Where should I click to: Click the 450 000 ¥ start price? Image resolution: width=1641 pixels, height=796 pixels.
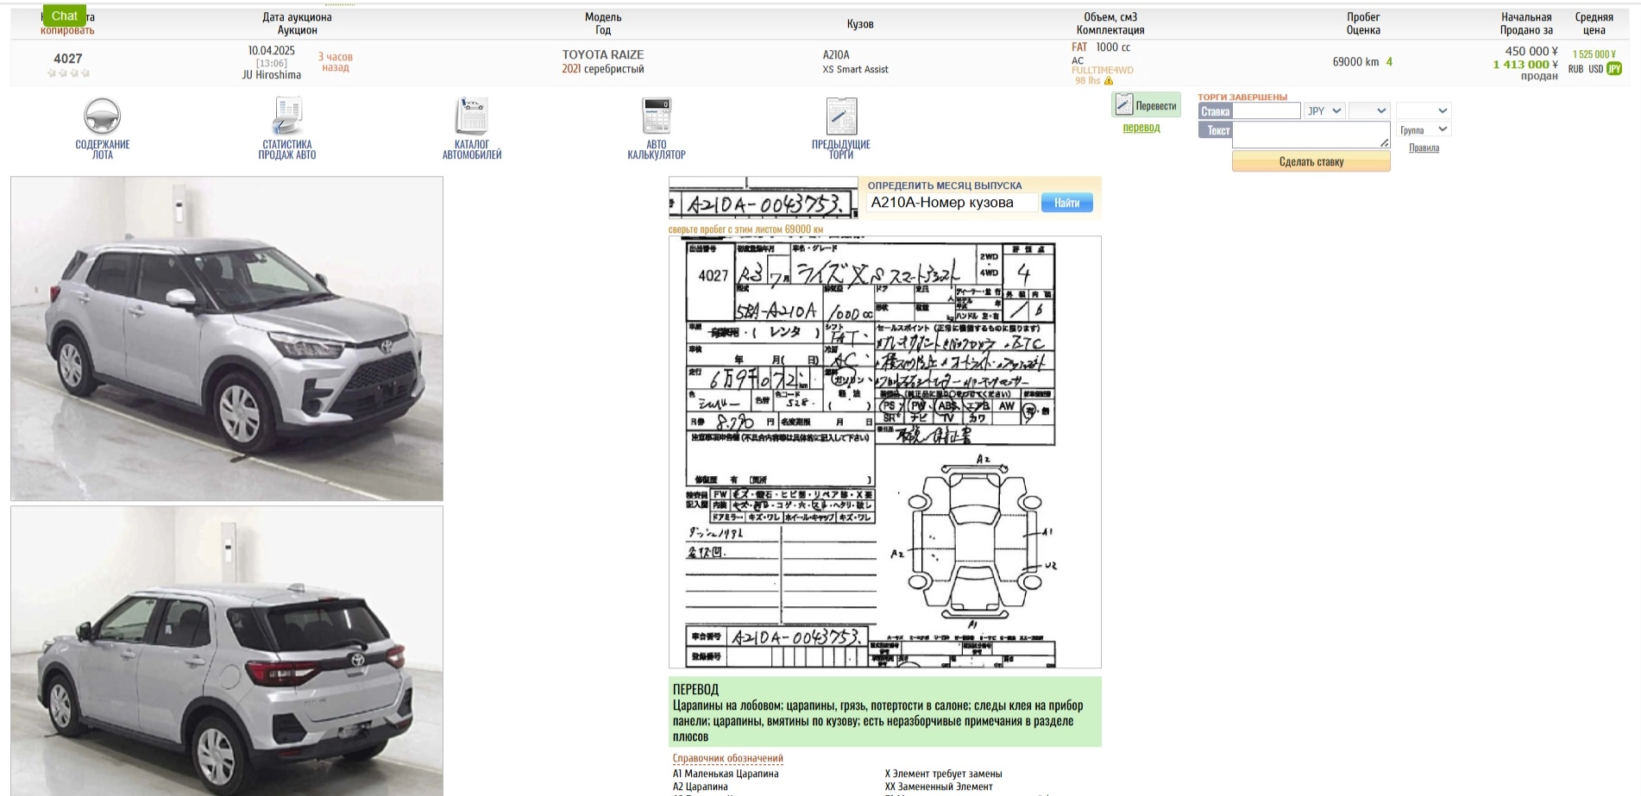click(x=1531, y=51)
